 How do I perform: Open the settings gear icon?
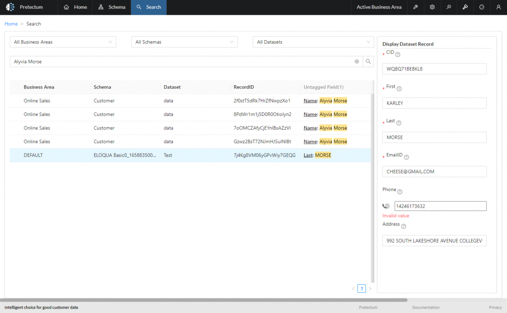click(432, 7)
